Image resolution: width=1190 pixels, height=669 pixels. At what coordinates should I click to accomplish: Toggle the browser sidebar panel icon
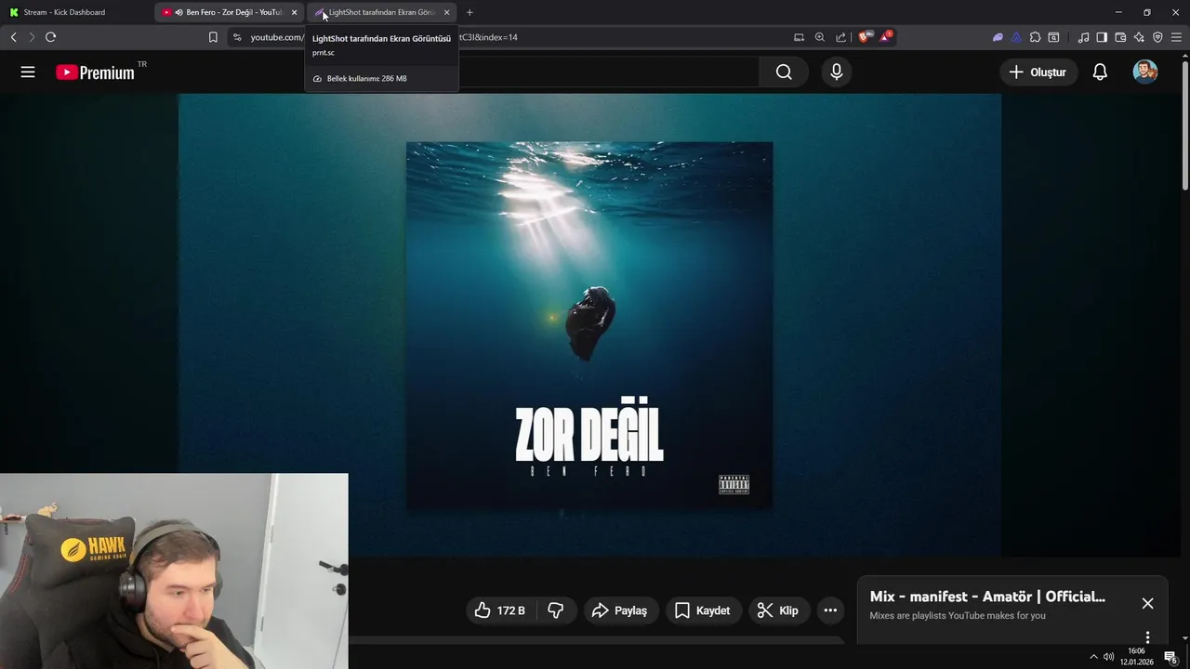coord(1102,37)
